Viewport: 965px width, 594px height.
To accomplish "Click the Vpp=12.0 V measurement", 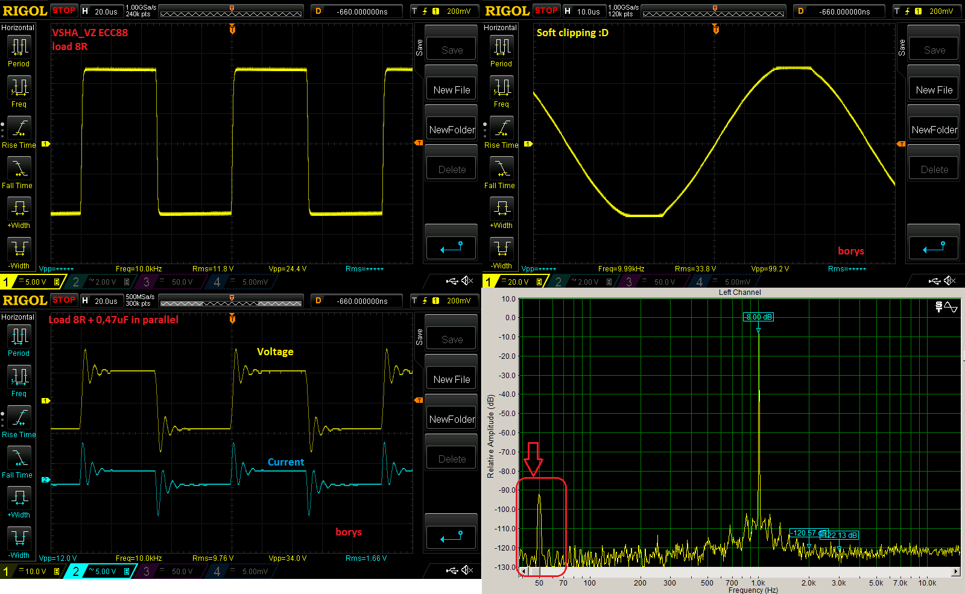I will click(x=58, y=558).
